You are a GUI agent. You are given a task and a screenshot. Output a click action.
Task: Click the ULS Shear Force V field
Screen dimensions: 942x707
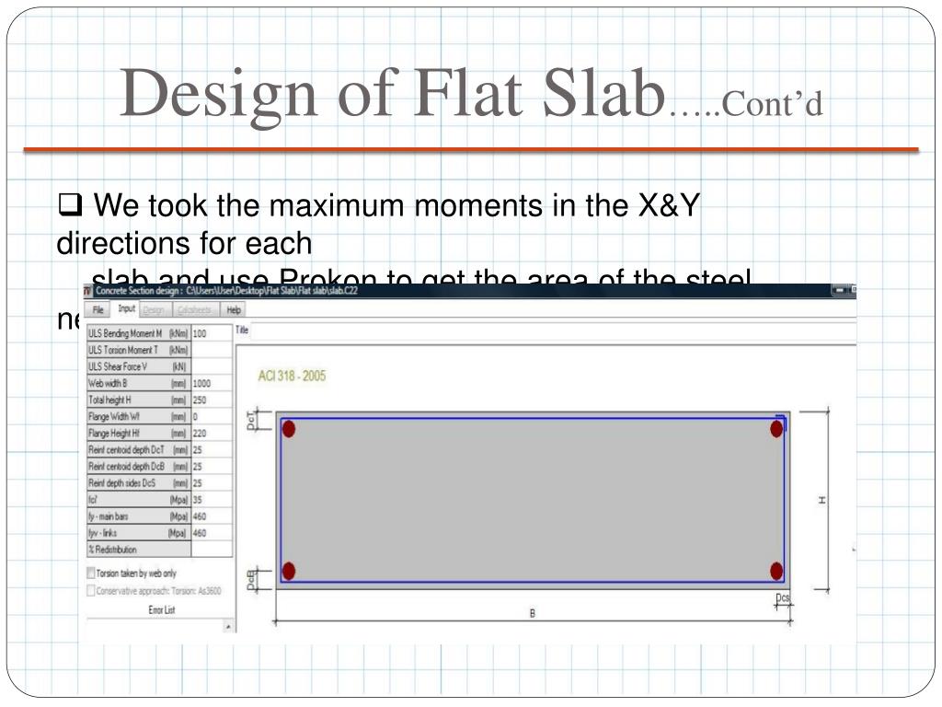coord(212,366)
